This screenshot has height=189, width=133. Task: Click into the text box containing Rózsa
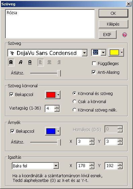[x=50, y=24]
